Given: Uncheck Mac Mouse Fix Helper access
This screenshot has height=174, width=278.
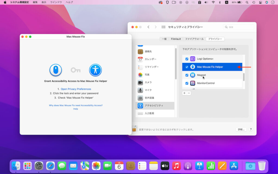Looking at the screenshot, I should (187, 67).
